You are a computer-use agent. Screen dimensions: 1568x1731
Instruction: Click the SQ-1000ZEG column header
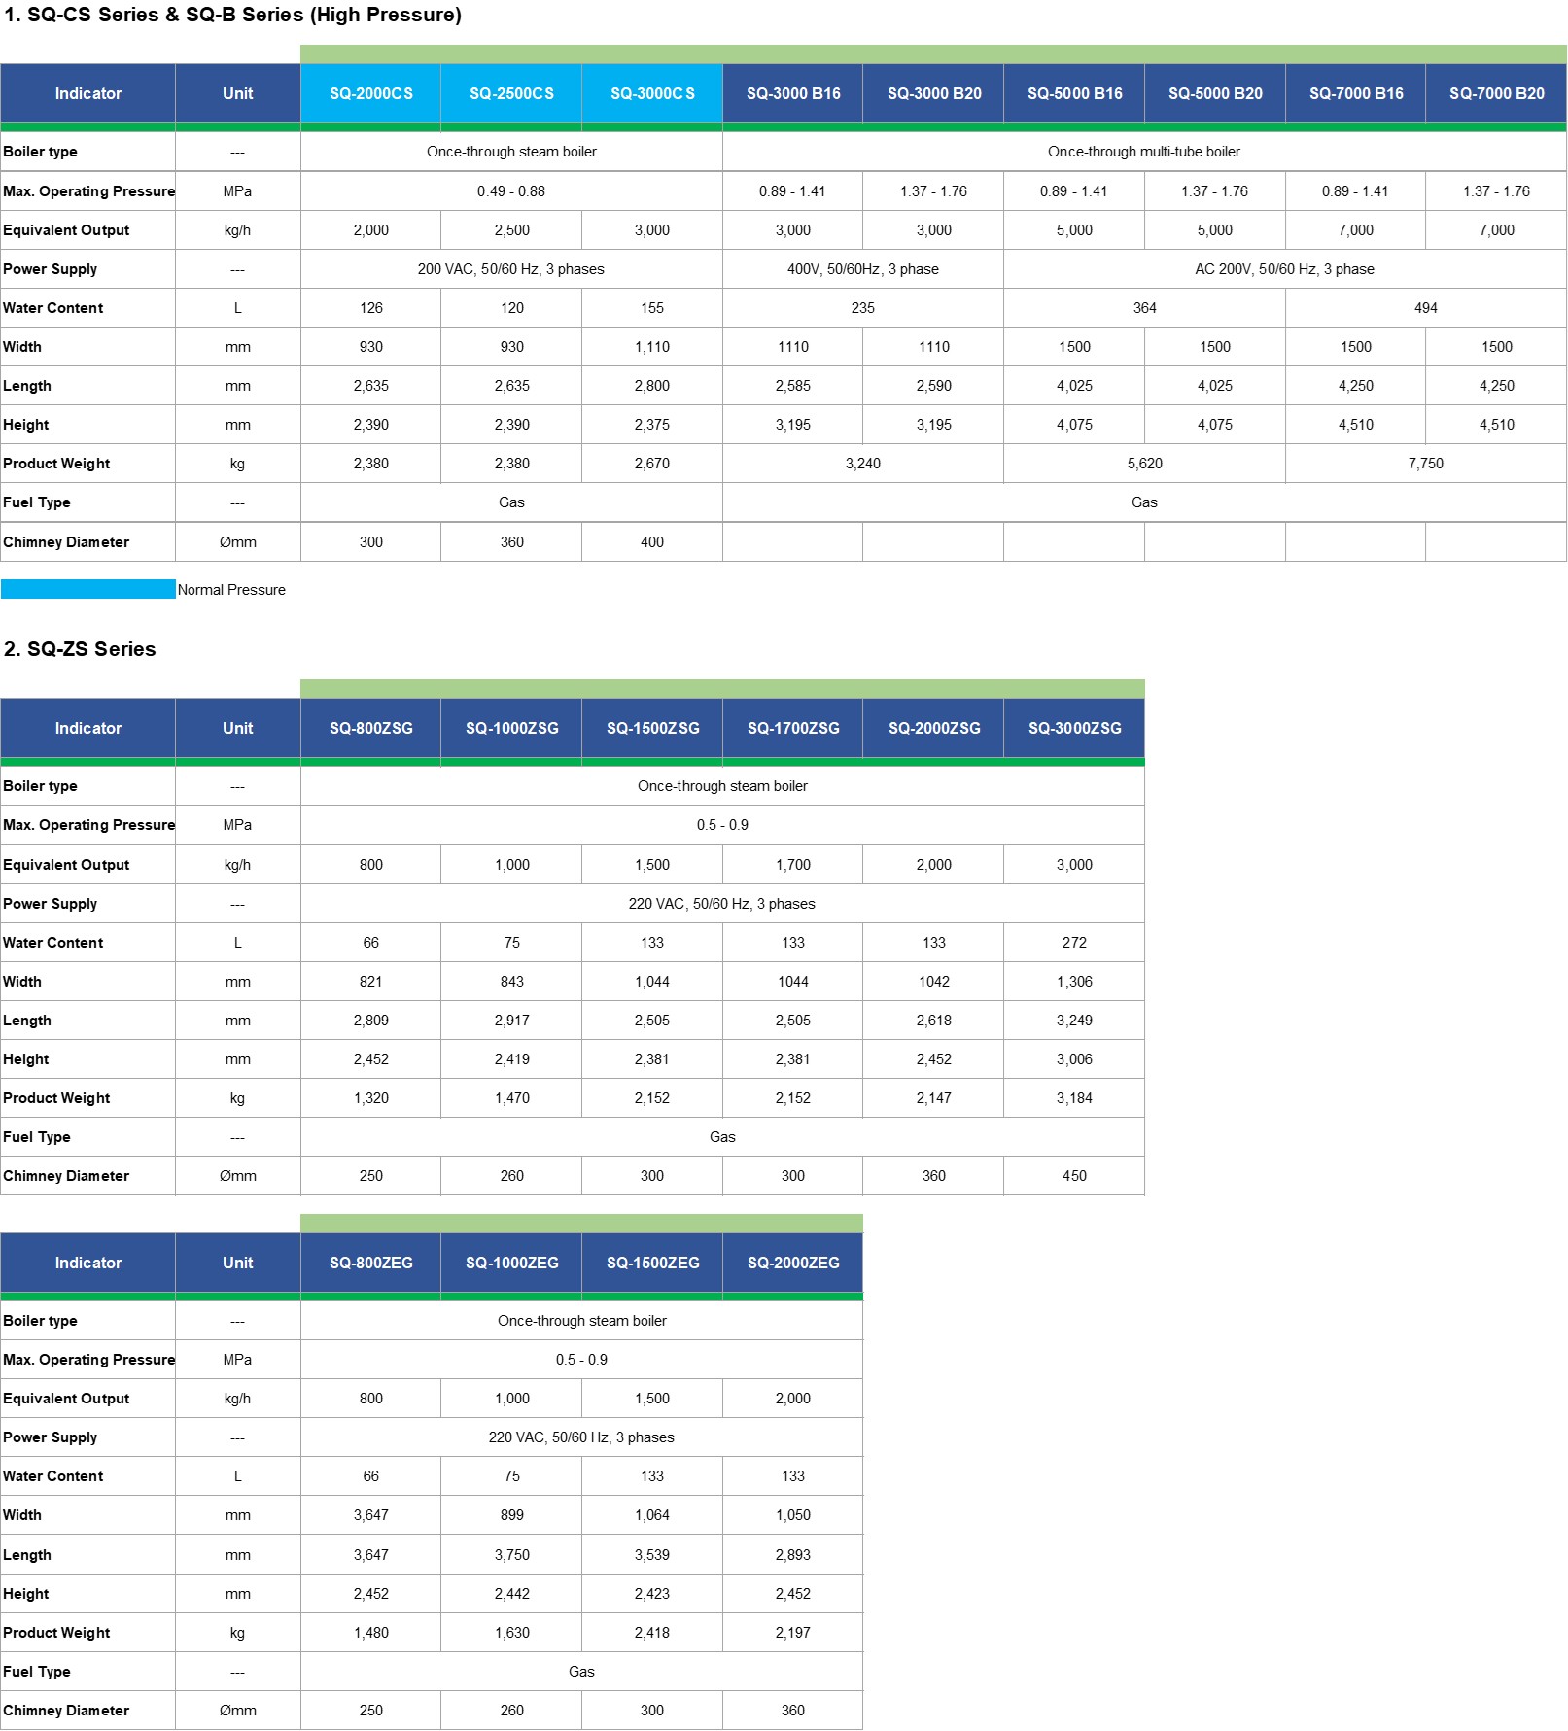[x=511, y=1263]
